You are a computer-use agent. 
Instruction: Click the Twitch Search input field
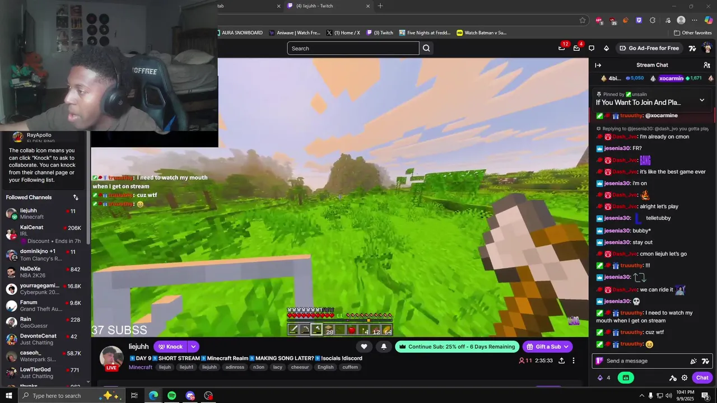coord(353,48)
